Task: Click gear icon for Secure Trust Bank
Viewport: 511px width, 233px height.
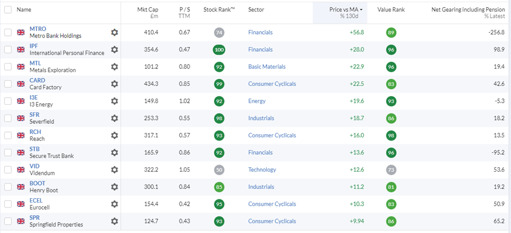Action: [x=114, y=152]
